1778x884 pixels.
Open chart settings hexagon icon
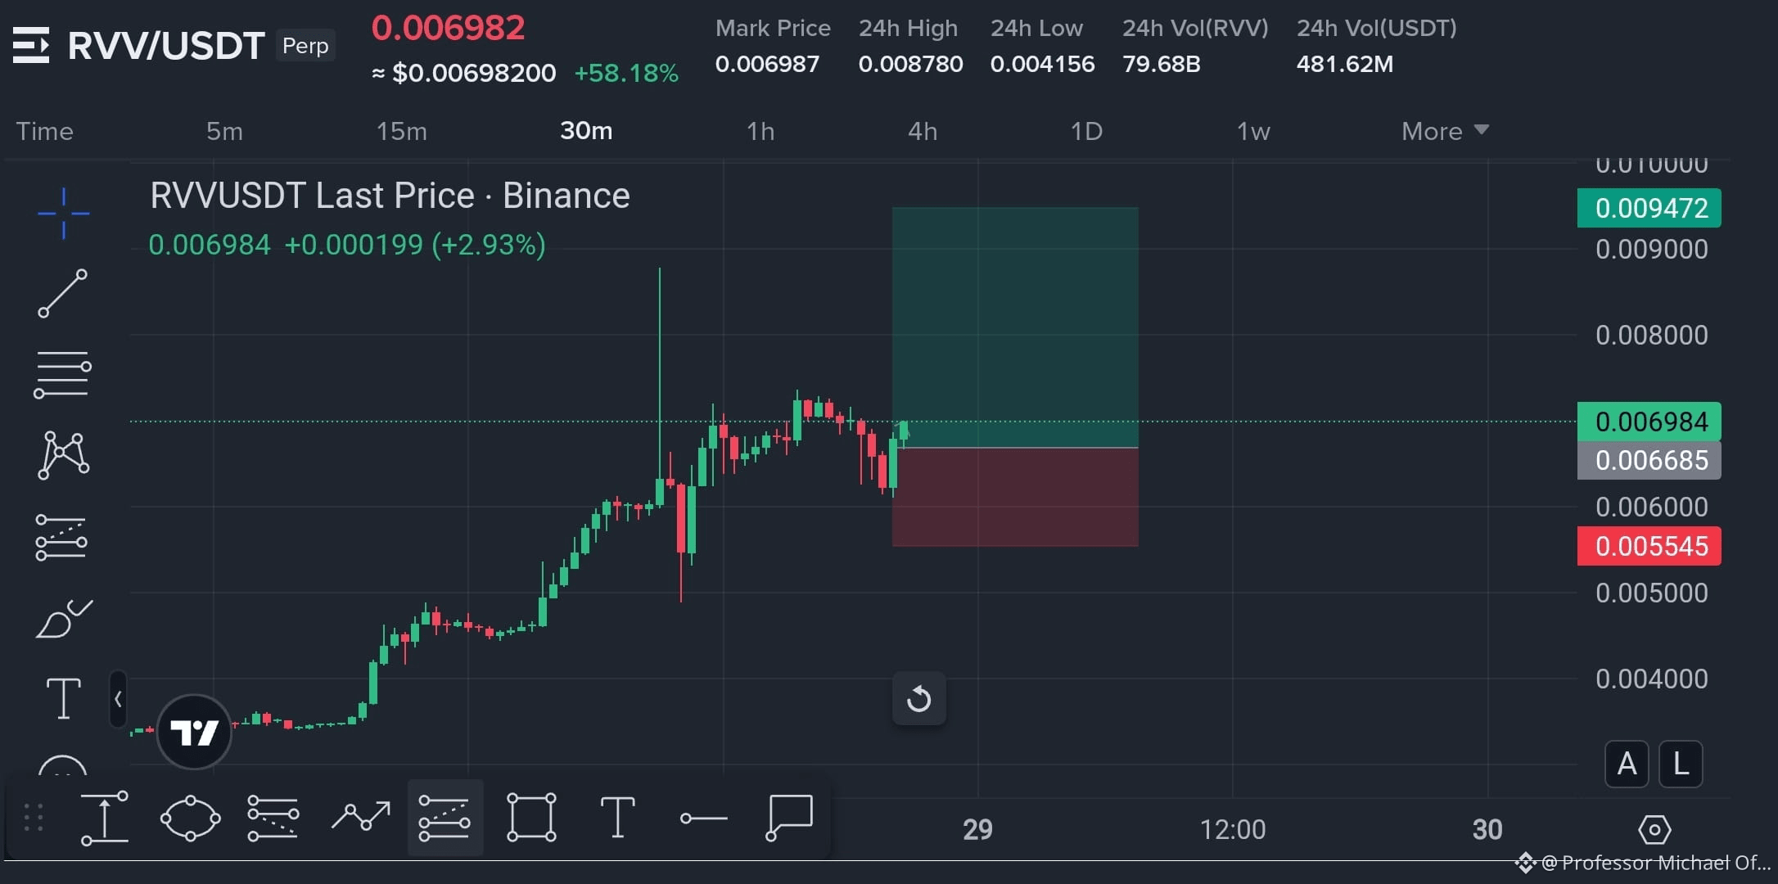(x=1654, y=830)
